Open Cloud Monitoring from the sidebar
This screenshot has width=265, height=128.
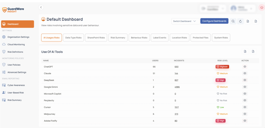pyautogui.click(x=16, y=44)
